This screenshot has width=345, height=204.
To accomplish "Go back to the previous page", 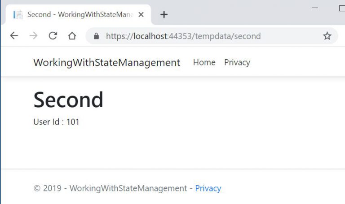I will (x=14, y=36).
